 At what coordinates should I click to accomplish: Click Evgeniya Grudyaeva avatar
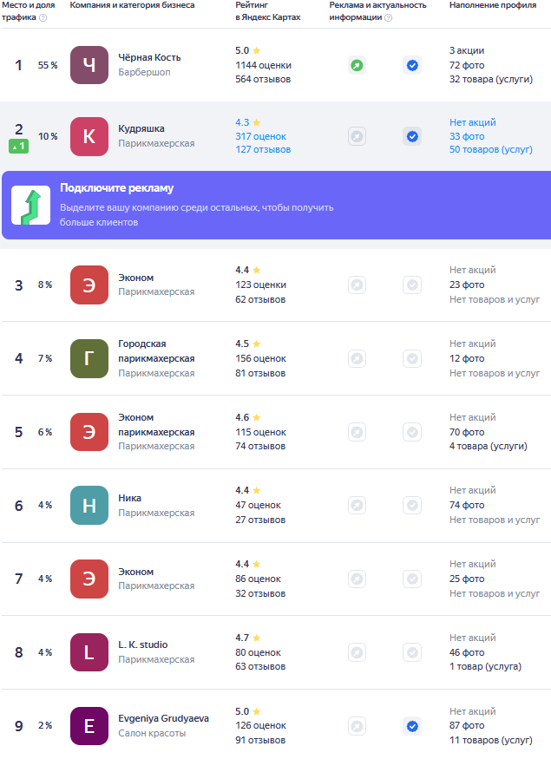89,725
